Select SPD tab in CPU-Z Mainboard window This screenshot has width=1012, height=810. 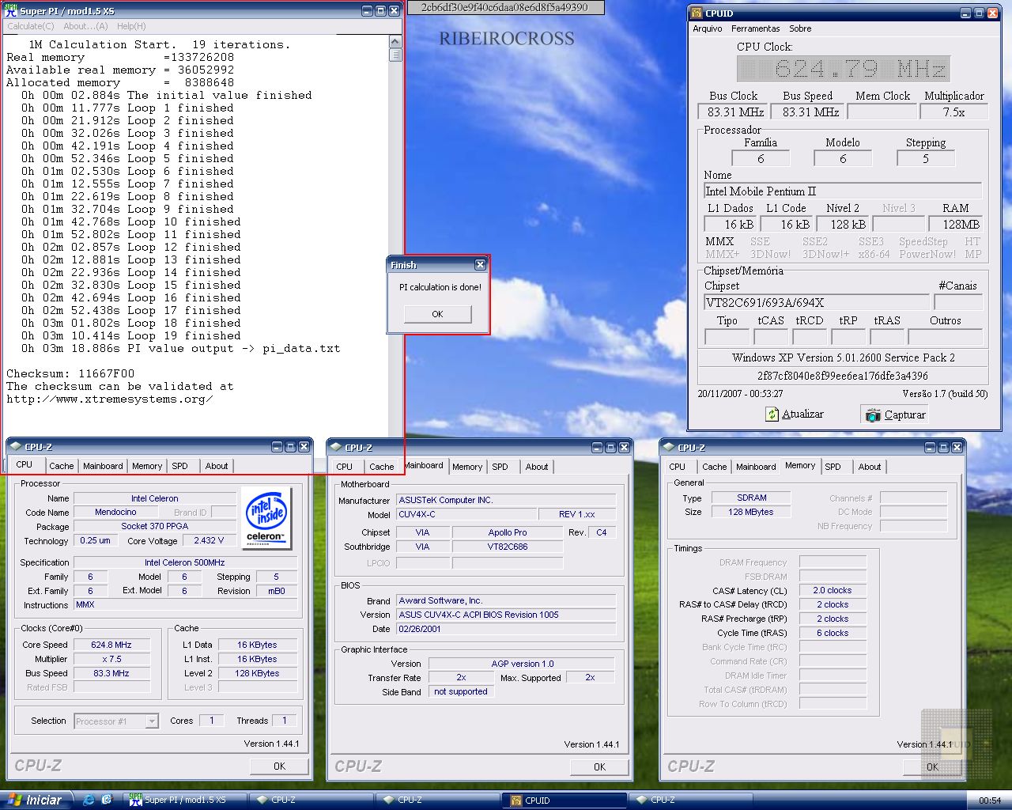(x=500, y=467)
